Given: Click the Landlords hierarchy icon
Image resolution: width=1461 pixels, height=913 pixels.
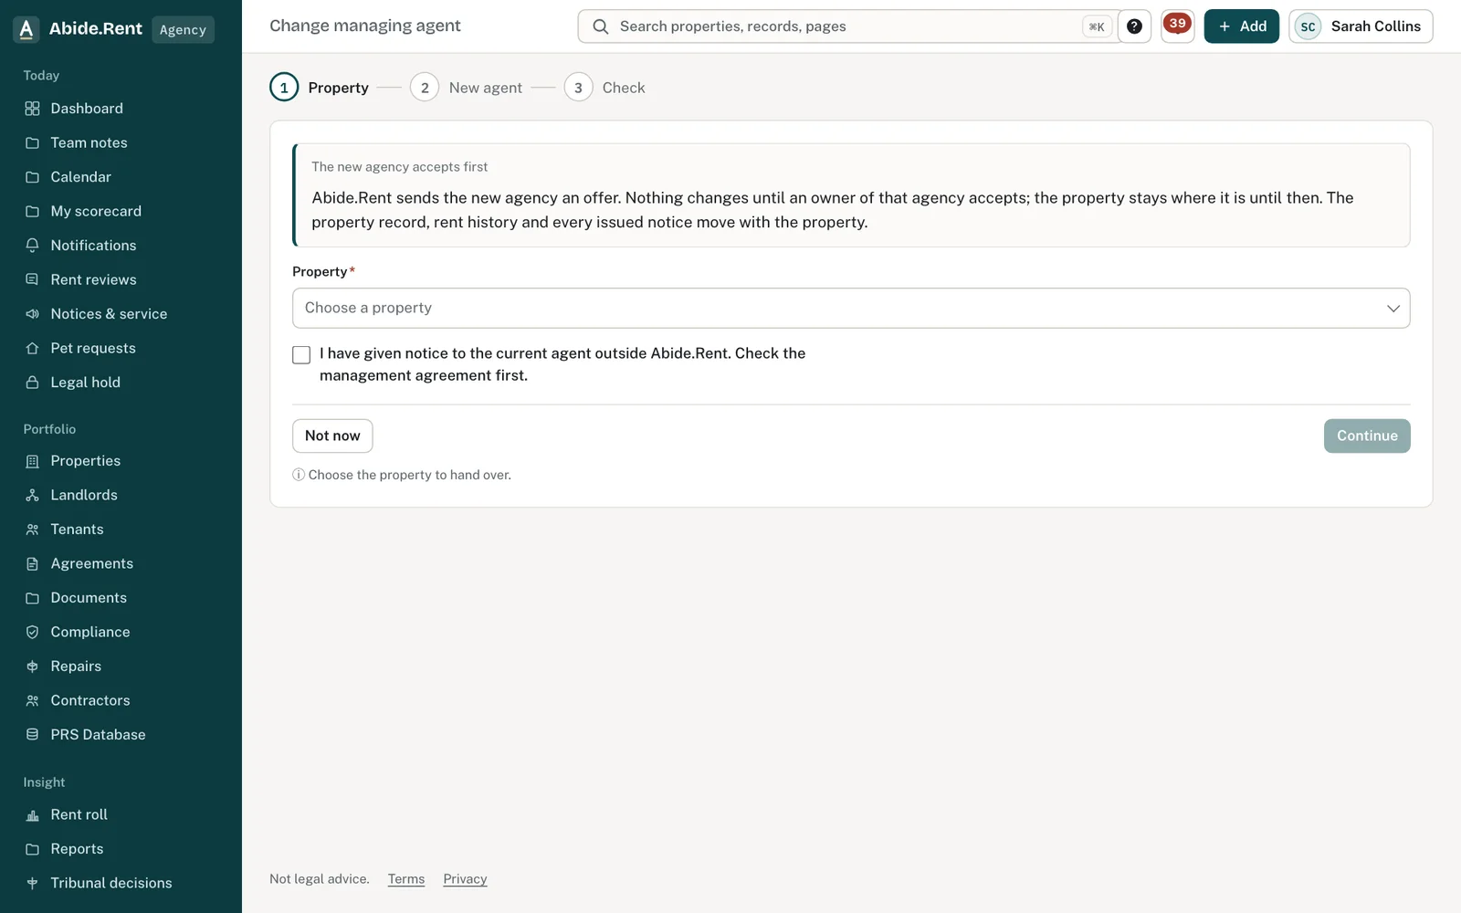Looking at the screenshot, I should click(32, 495).
